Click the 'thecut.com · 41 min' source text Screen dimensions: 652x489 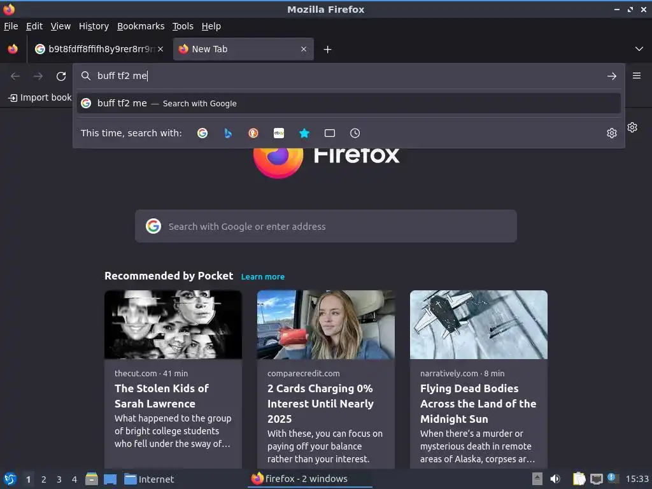(x=152, y=373)
